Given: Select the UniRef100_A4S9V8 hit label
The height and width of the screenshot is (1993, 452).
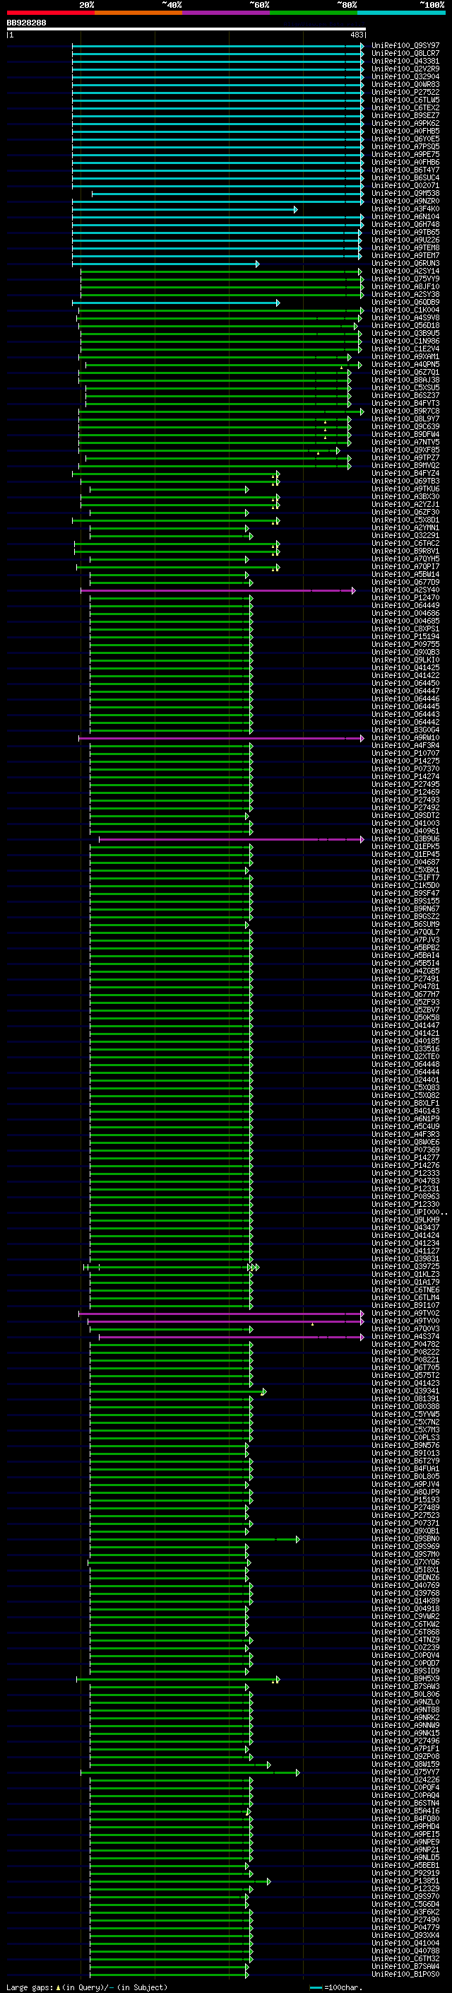Looking at the screenshot, I should 405,317.
